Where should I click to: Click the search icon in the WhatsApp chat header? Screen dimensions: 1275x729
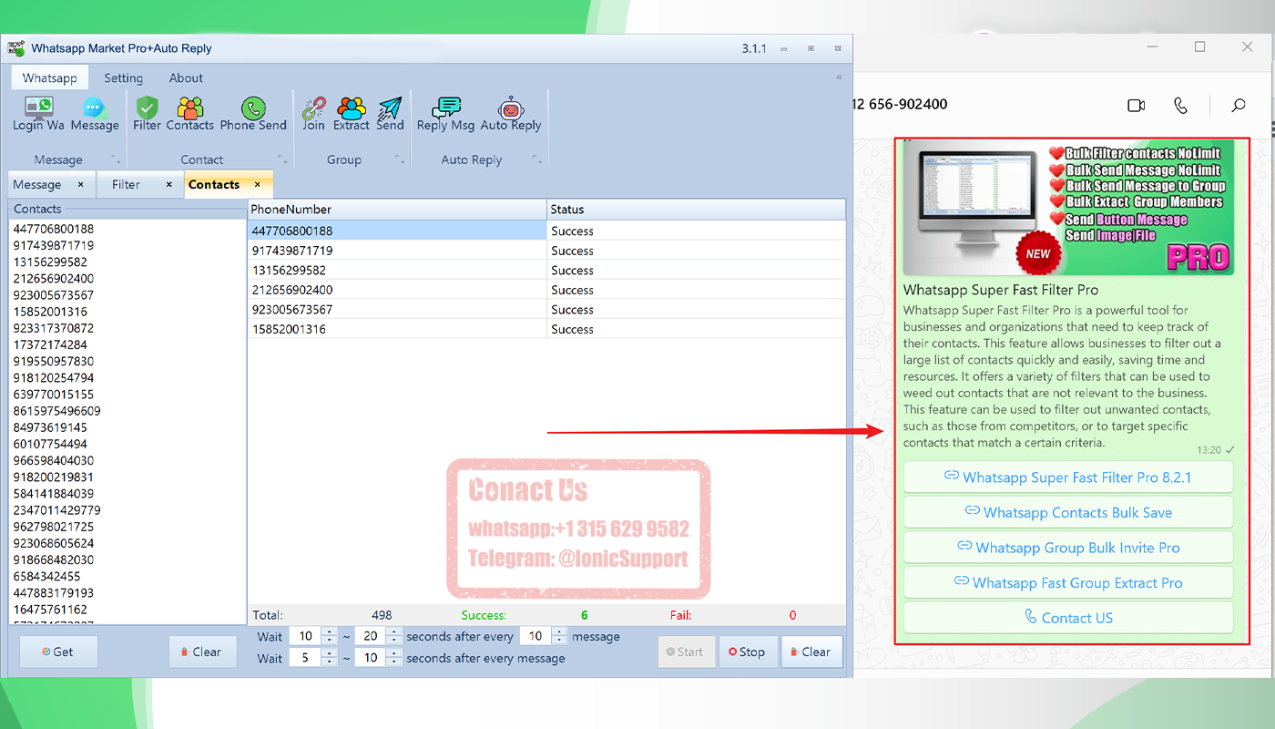(x=1239, y=106)
